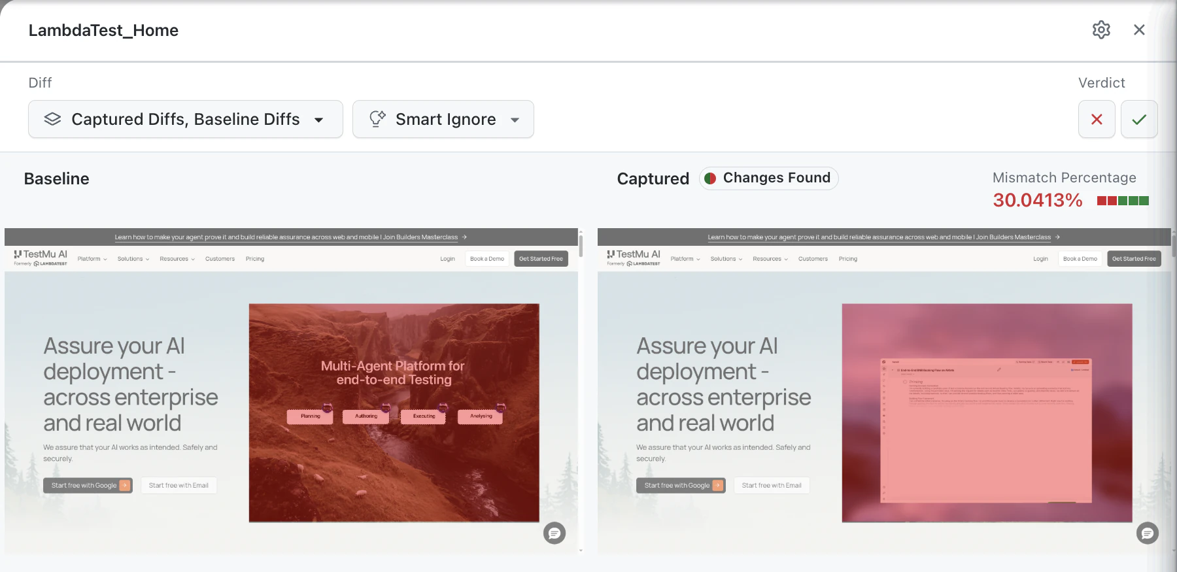Click chat bubble icon in Baseline screenshot

coord(554,533)
